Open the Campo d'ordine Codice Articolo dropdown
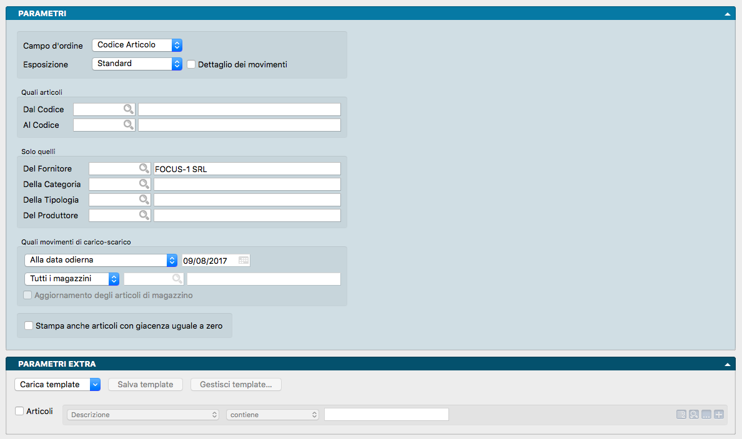 click(137, 45)
